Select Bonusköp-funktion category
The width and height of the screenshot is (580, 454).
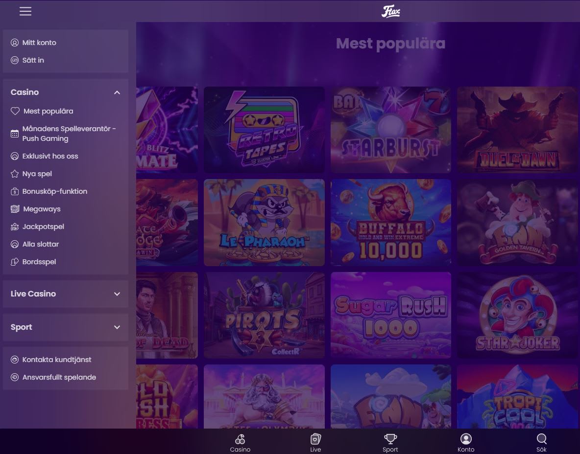click(55, 191)
